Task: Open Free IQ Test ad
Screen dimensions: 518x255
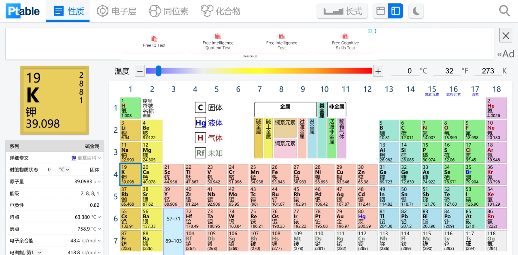Action: point(154,42)
